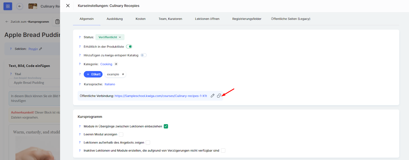Uncheck Module in Übergänge zwischen Lektionen

click(x=166, y=126)
